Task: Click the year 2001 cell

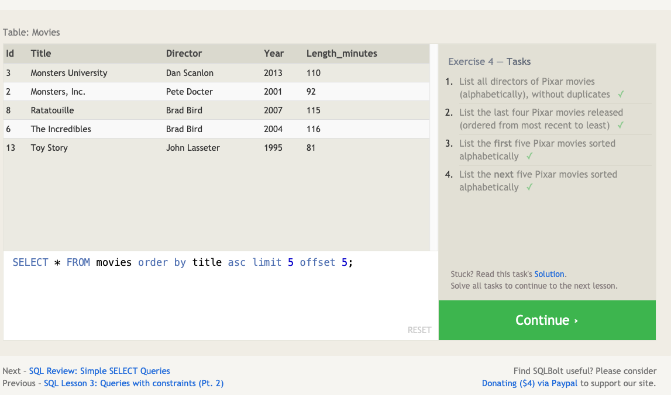Action: (x=273, y=92)
